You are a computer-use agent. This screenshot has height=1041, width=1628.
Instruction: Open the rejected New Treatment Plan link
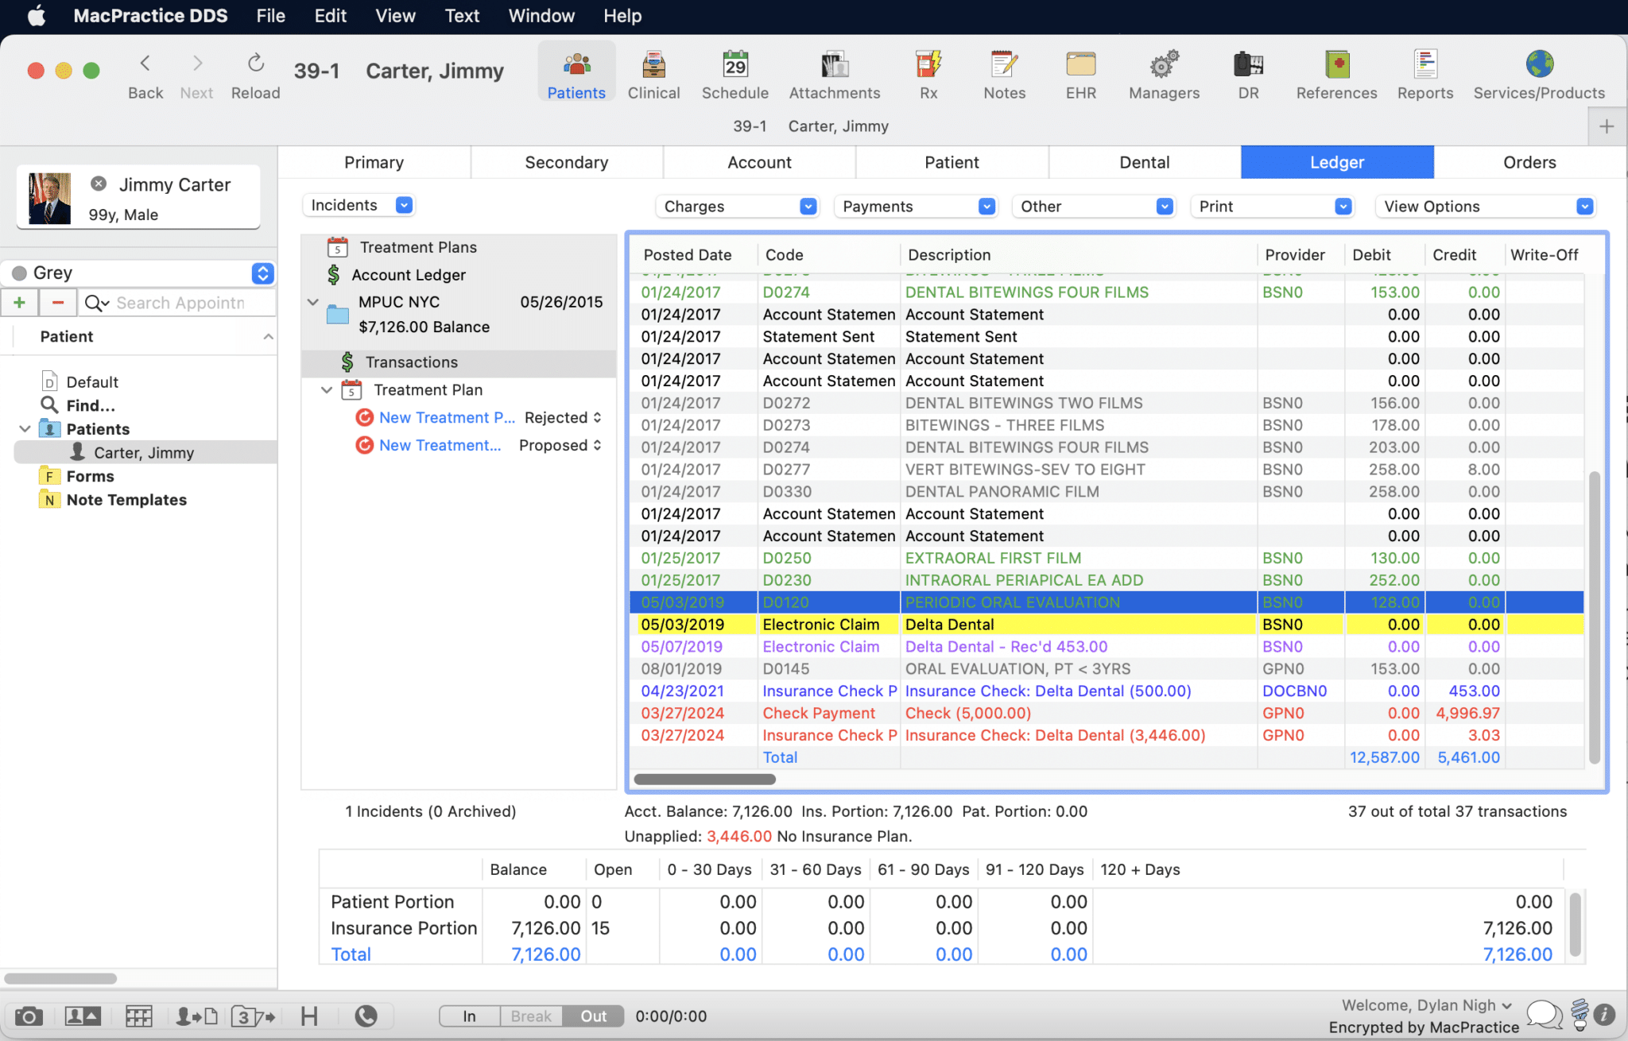(448, 417)
